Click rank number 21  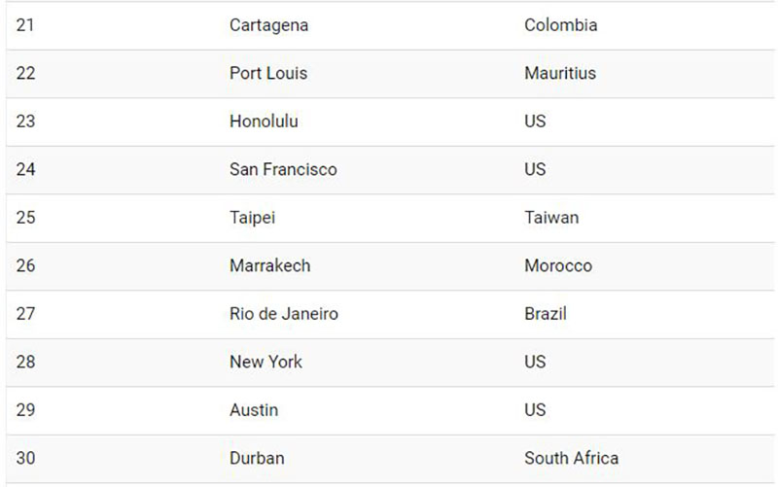click(25, 25)
